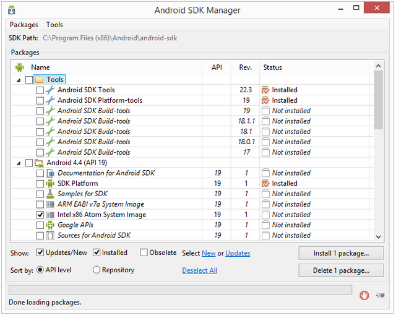Check the Tools group checkbox
The width and height of the screenshot is (396, 315).
pos(29,80)
